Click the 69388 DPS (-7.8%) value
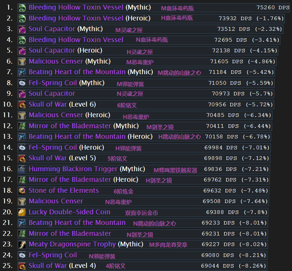Screen dimensions: 292x271 tap(237, 212)
